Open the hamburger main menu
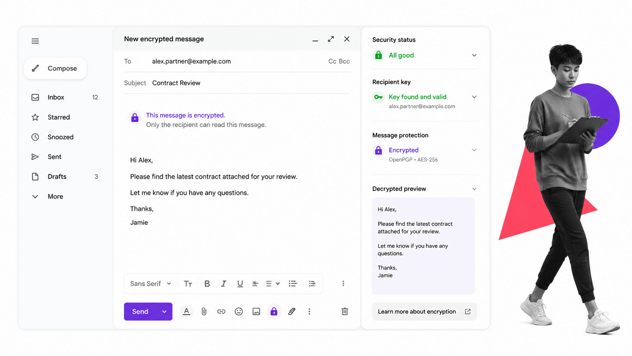The image size is (632, 356). (35, 41)
